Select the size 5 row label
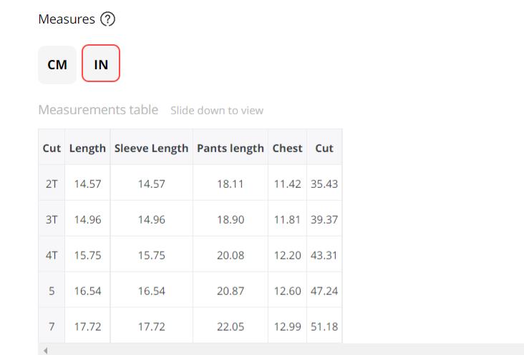Viewport: 524px width, 355px height. (x=52, y=291)
